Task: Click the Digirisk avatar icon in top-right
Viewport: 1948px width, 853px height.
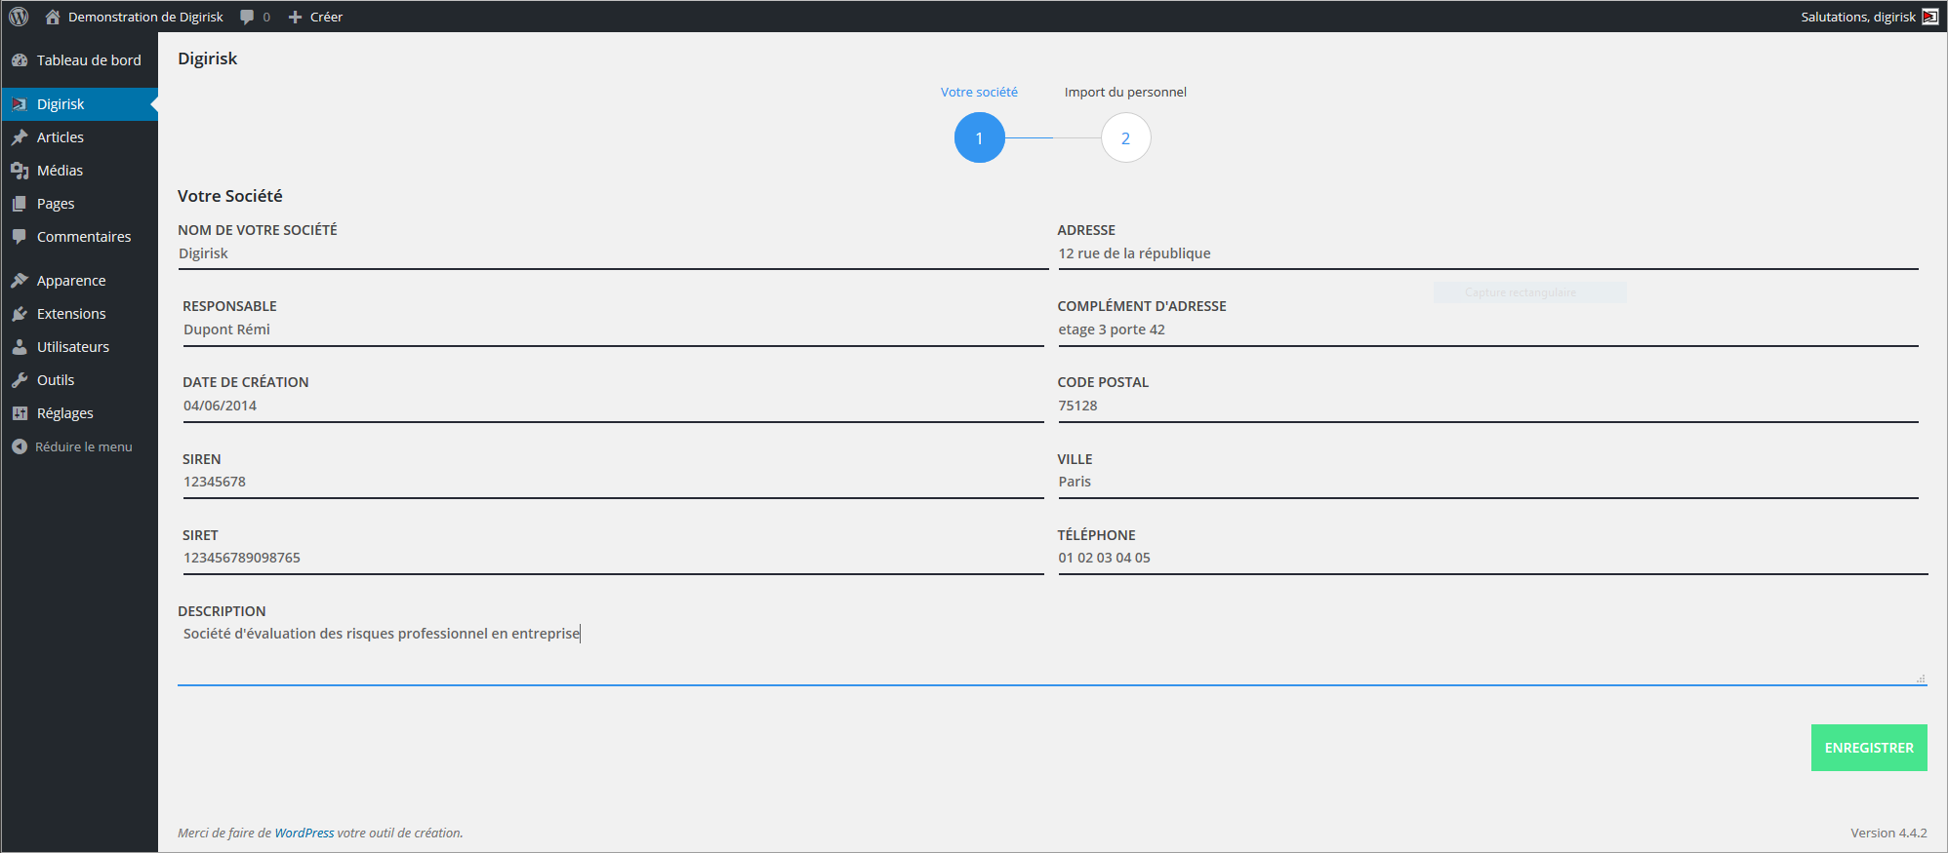Action: [1929, 17]
